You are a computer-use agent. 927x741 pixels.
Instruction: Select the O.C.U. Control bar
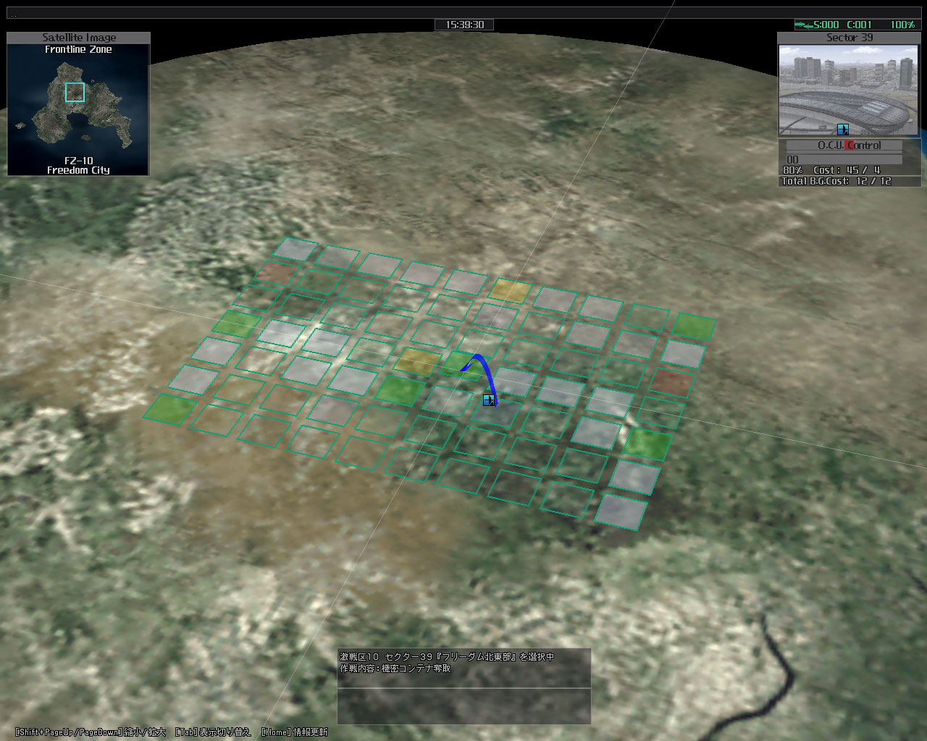pyautogui.click(x=844, y=145)
